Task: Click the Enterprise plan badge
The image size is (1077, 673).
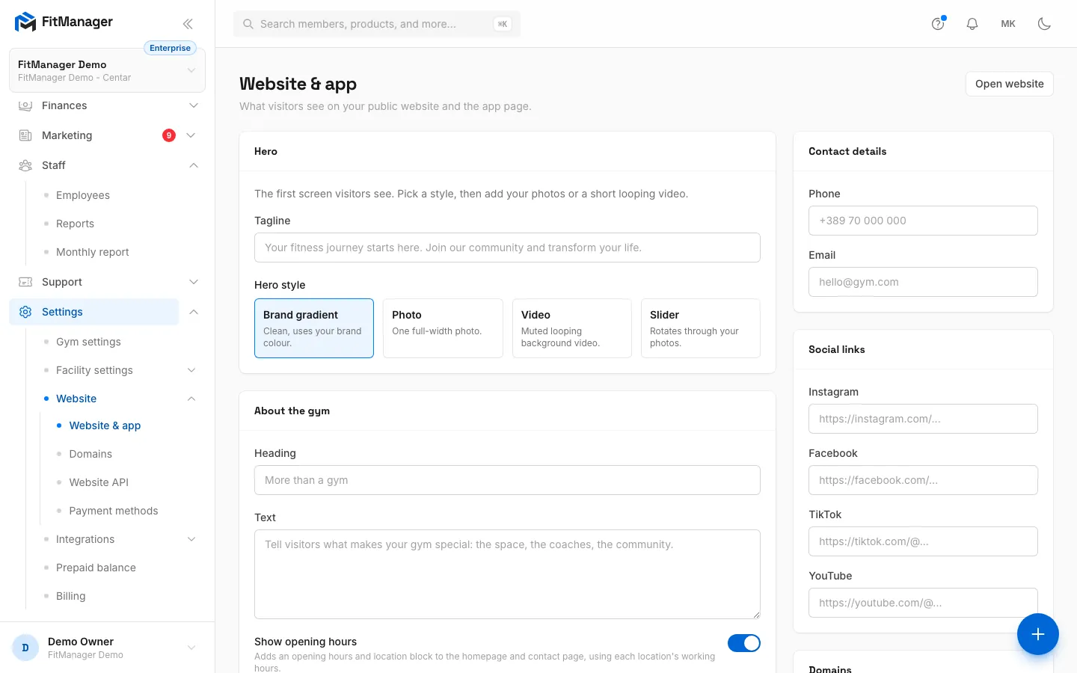Action: [x=170, y=48]
